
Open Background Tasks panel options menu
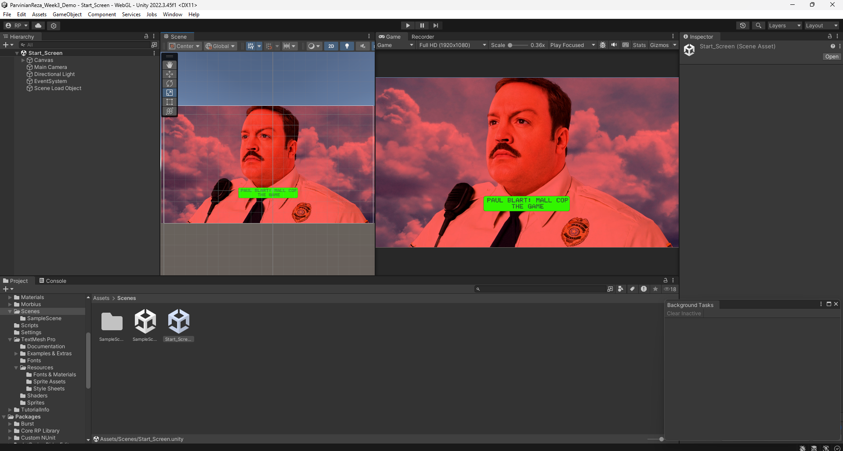821,304
